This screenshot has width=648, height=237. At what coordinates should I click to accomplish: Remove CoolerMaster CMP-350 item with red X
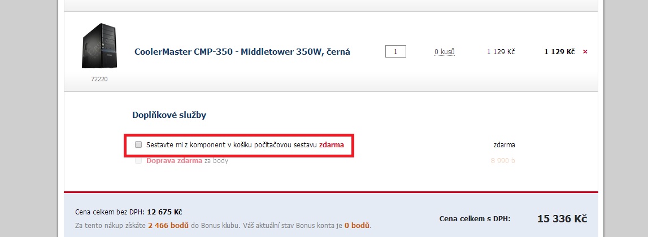coord(585,52)
